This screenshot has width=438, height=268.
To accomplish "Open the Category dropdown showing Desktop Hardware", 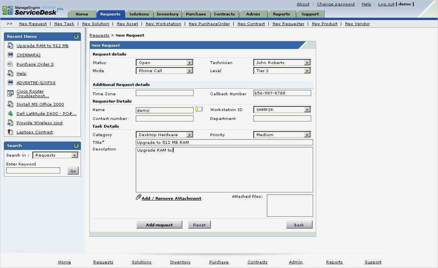I will (x=165, y=135).
